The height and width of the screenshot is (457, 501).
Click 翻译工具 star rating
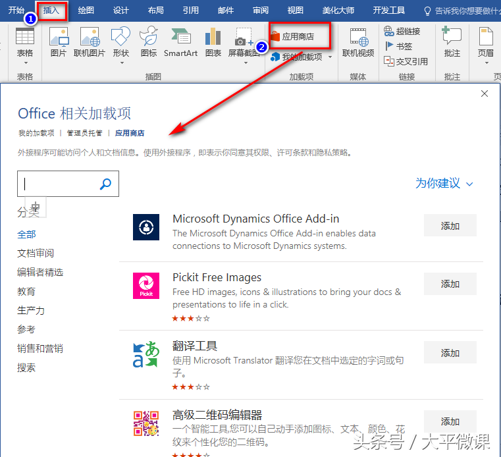(191, 387)
